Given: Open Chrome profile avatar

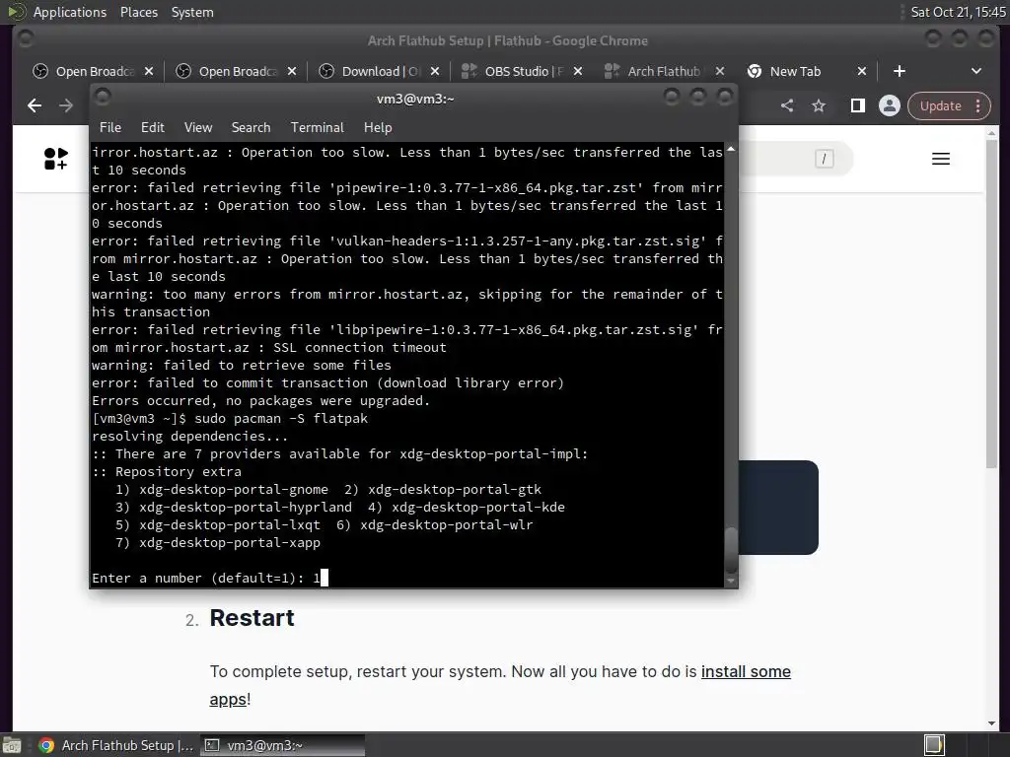Looking at the screenshot, I should (x=890, y=105).
